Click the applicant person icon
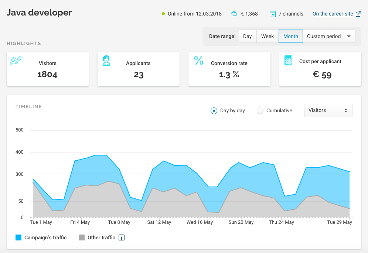 (x=106, y=61)
